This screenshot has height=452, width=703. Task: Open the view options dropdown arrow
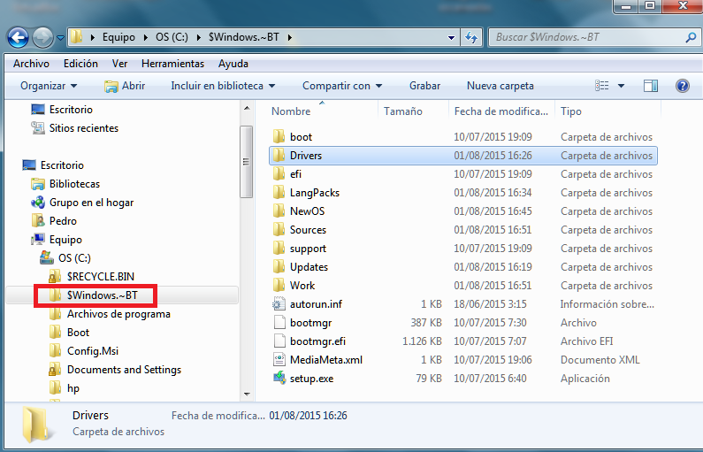[x=622, y=86]
